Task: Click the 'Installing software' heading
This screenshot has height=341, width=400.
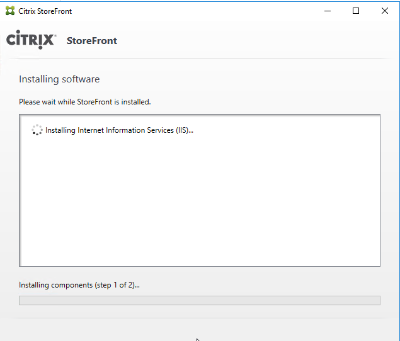Action: pyautogui.click(x=59, y=79)
